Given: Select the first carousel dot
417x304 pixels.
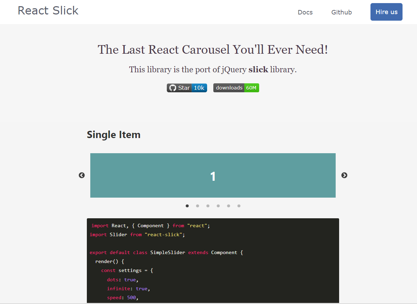Looking at the screenshot, I should (187, 206).
